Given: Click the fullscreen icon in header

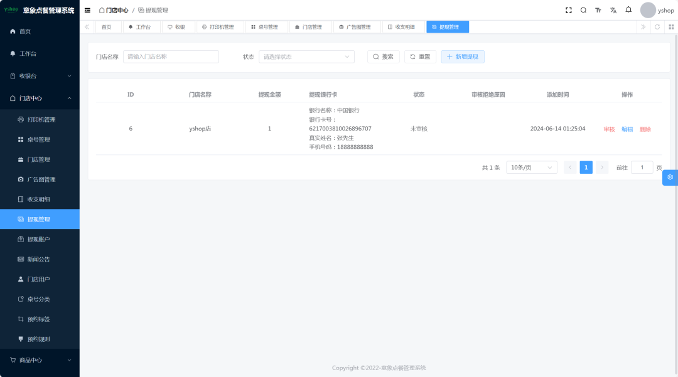Looking at the screenshot, I should 569,11.
